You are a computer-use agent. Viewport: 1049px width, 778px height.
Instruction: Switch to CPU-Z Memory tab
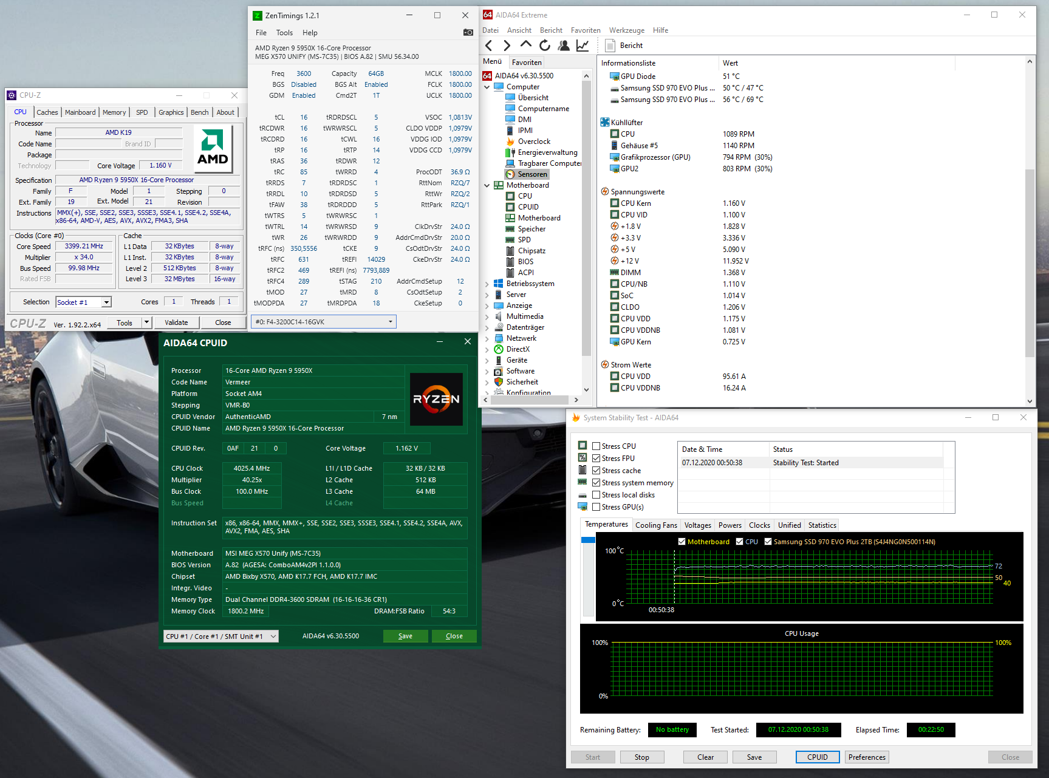[x=114, y=112]
